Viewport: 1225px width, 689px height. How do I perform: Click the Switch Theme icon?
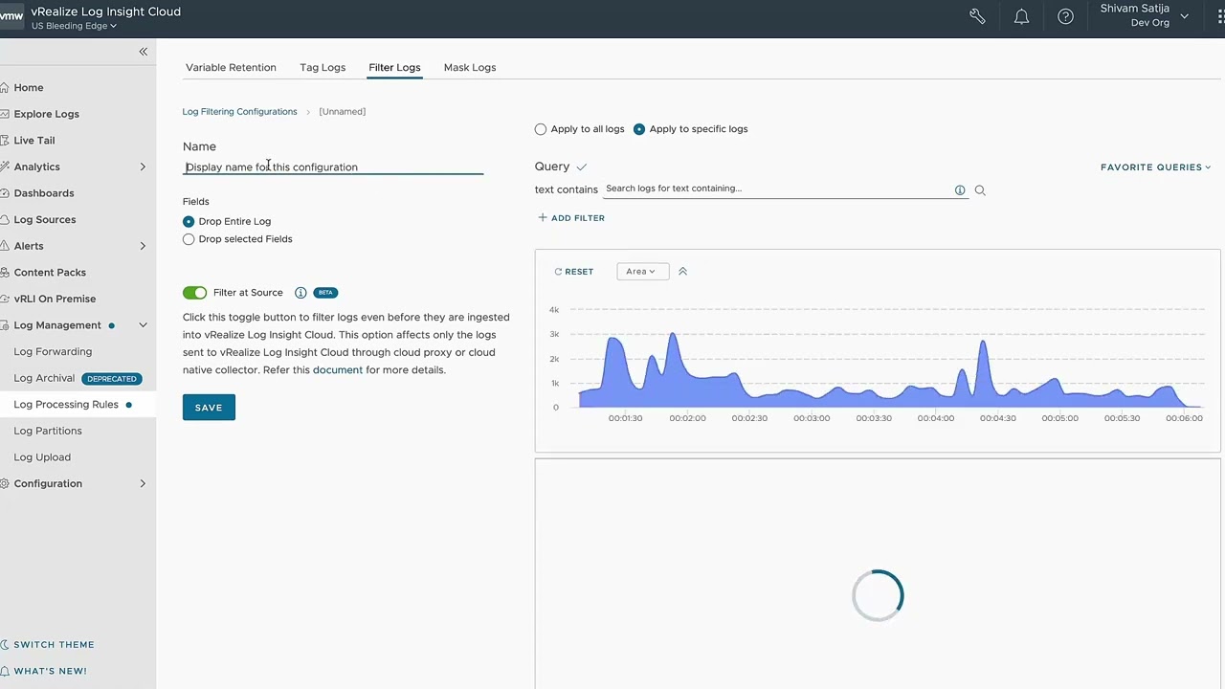[x=5, y=645]
